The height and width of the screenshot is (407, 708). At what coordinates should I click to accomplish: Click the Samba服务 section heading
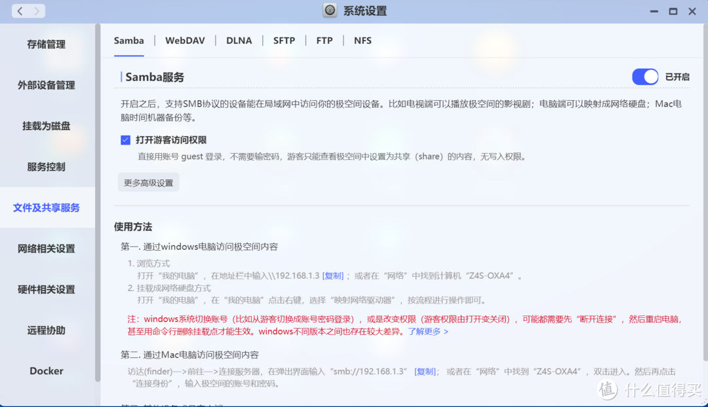pos(155,77)
